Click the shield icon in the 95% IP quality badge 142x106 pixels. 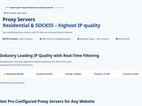pos(4,13)
